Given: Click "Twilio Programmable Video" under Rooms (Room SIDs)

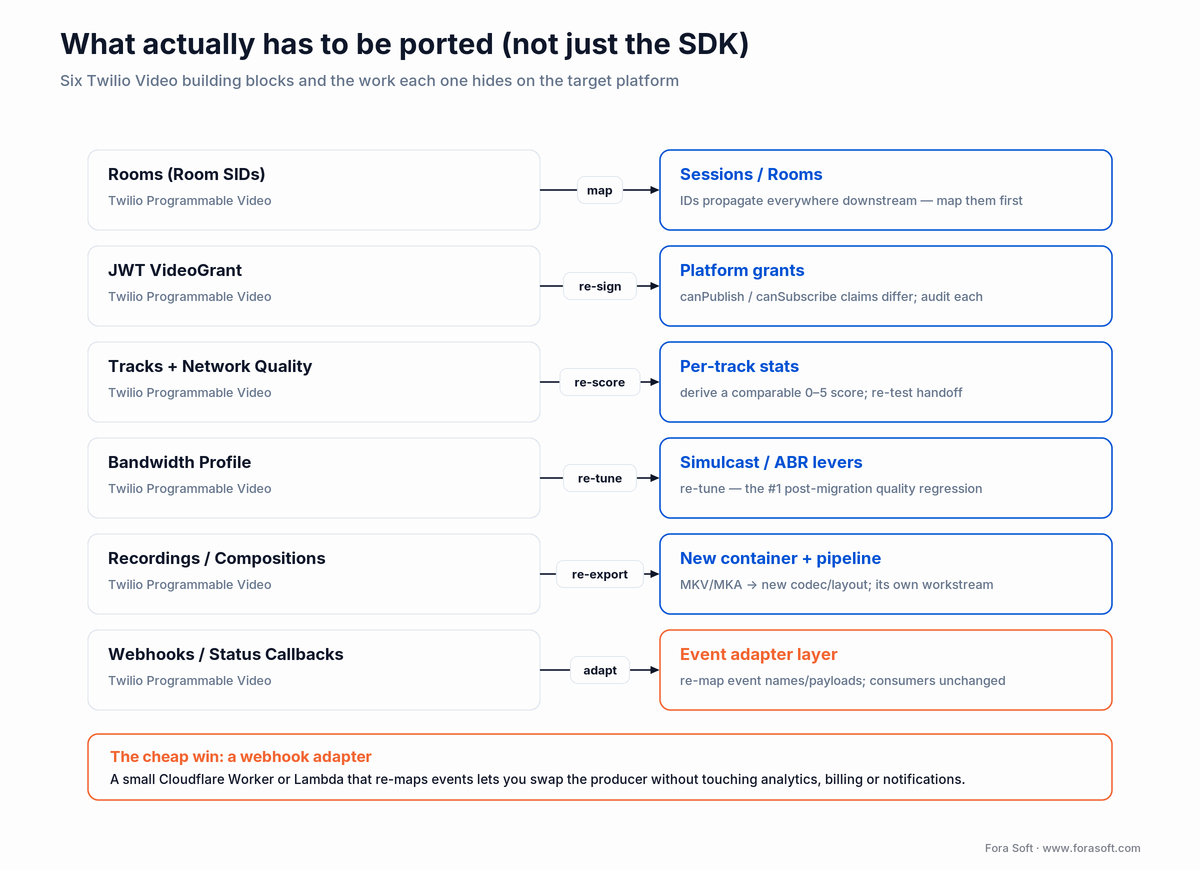Looking at the screenshot, I should (x=189, y=200).
